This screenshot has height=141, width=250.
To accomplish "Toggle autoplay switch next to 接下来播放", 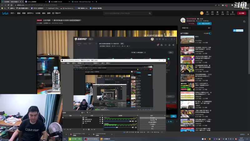I will pyautogui.click(x=210, y=34).
